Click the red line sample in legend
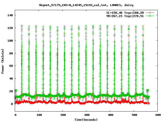Viewport: 163px width, 122px height. click(x=150, y=12)
